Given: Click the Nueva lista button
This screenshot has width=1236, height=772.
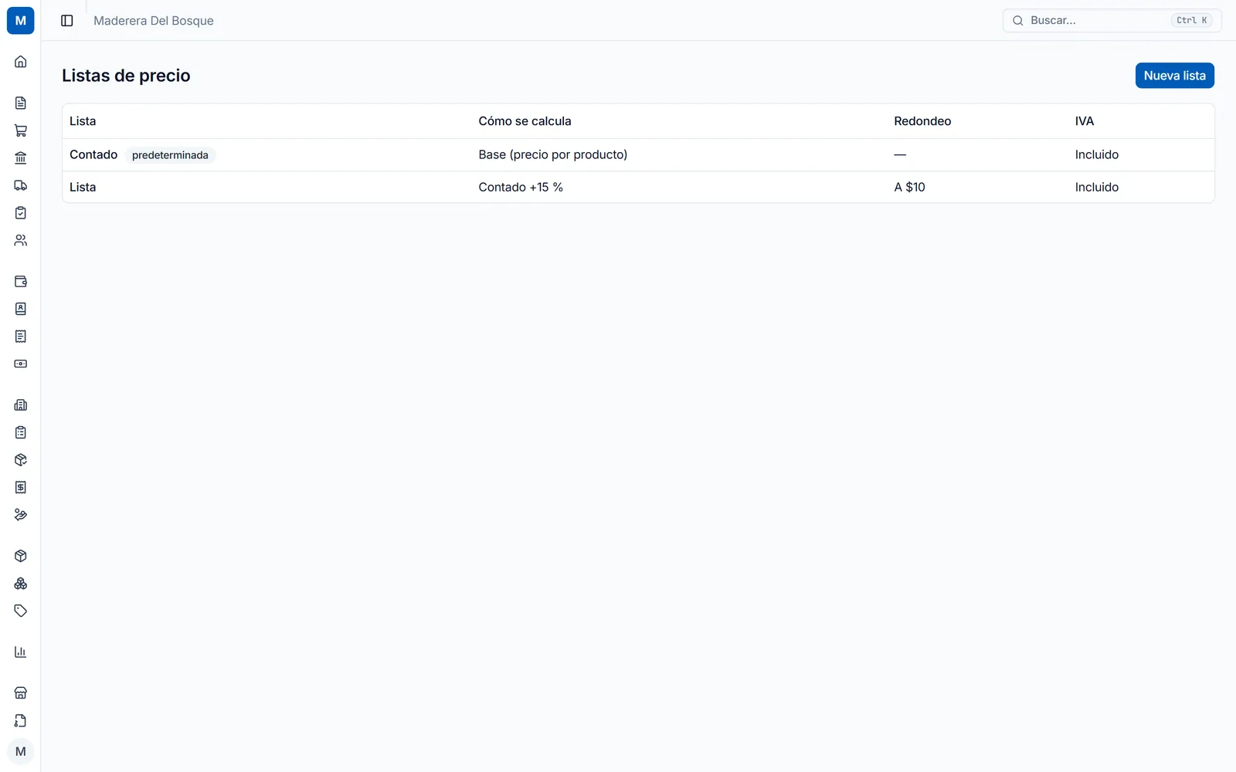Looking at the screenshot, I should click(1174, 76).
